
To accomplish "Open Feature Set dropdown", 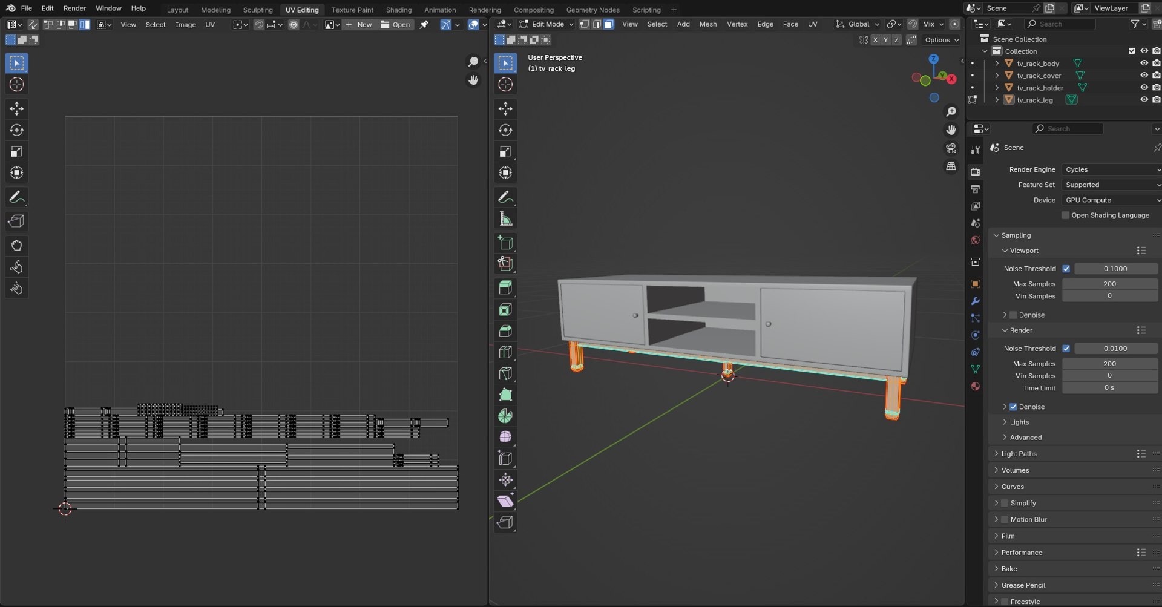I will [x=1111, y=185].
